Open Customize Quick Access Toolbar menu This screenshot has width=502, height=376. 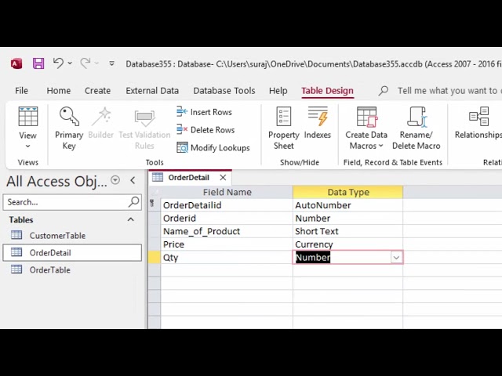click(111, 63)
